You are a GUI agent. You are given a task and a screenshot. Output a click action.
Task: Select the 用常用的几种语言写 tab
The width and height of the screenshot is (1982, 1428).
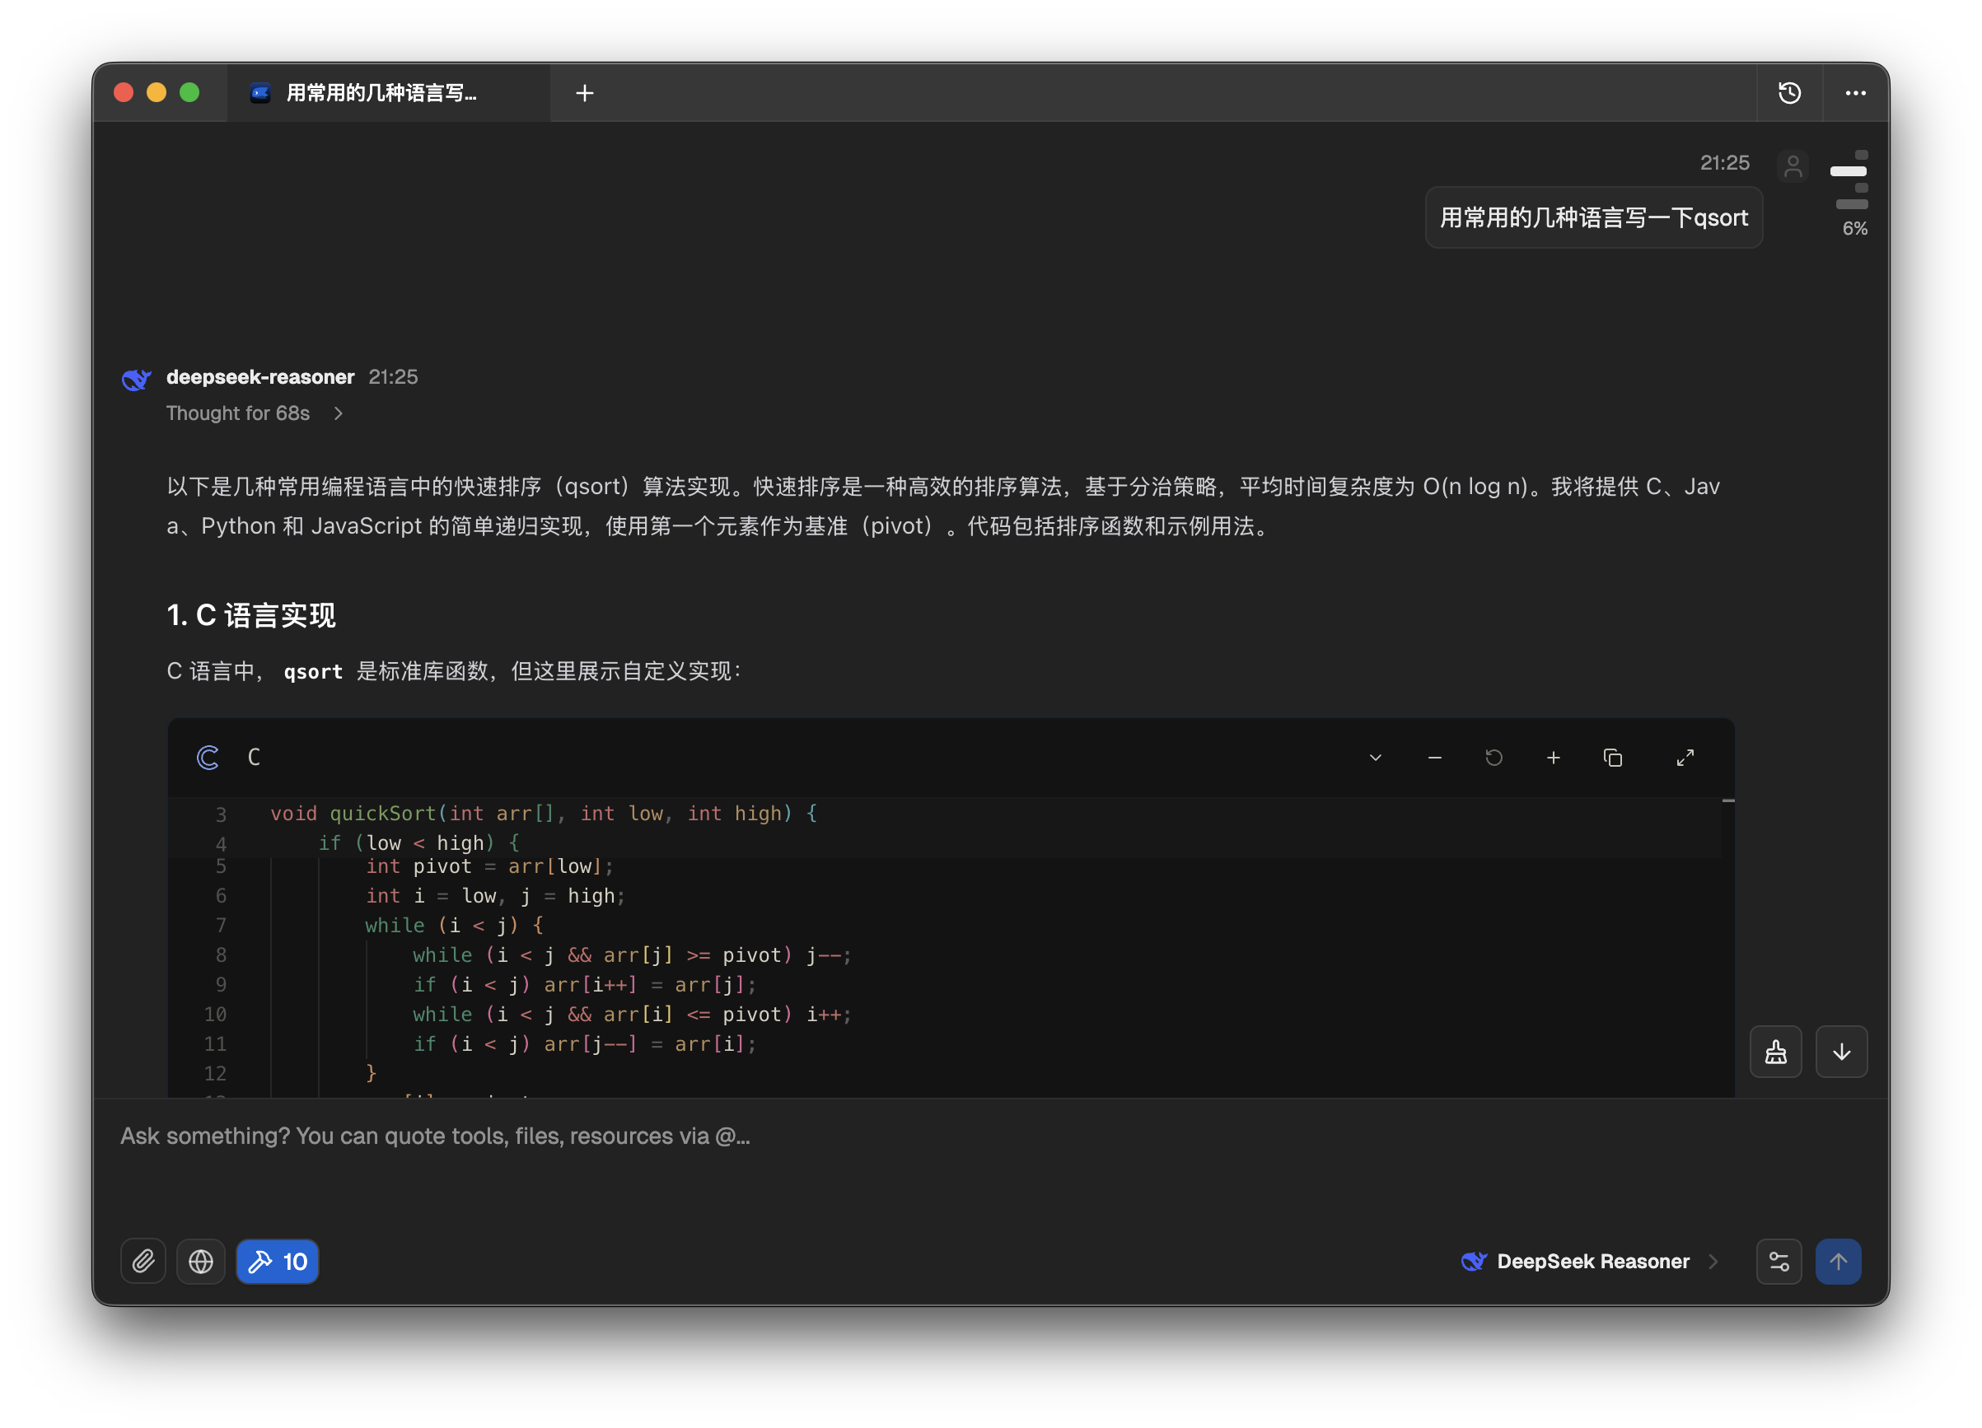tap(381, 92)
